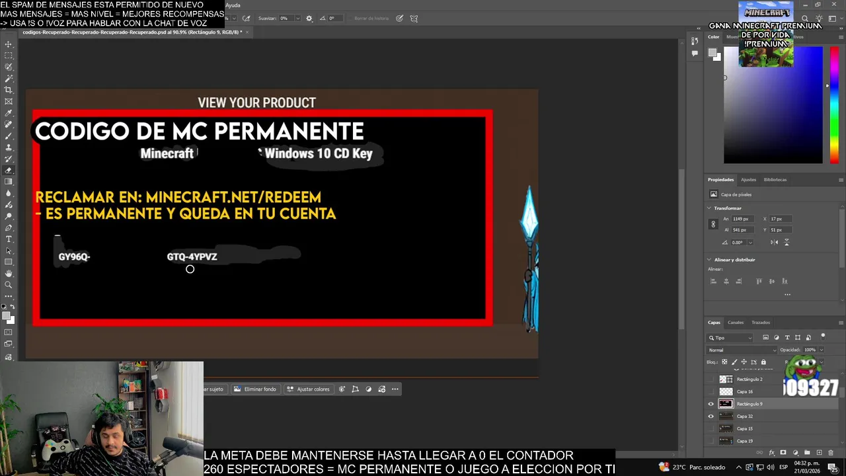Screen dimensions: 846x476
Task: Open eraser settings gear in options bar
Action: (309, 19)
